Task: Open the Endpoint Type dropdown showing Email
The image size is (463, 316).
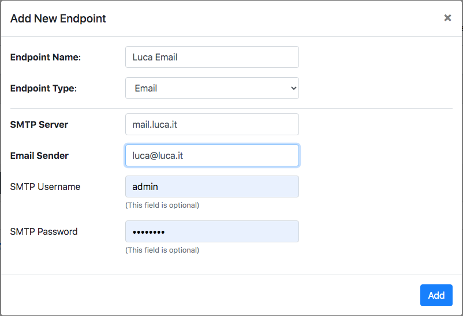Action: (212, 88)
